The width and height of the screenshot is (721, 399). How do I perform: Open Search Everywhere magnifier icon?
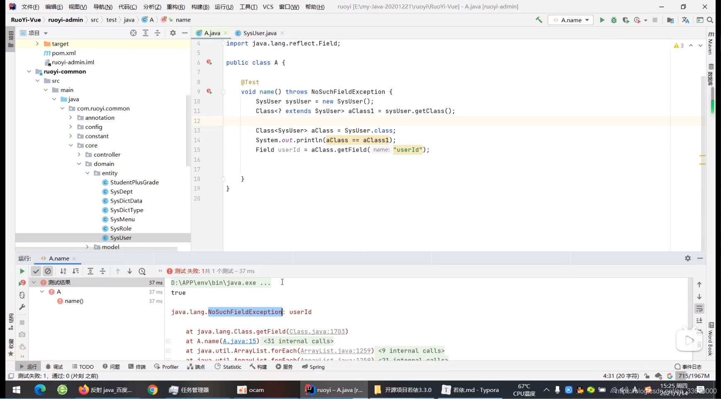(710, 20)
